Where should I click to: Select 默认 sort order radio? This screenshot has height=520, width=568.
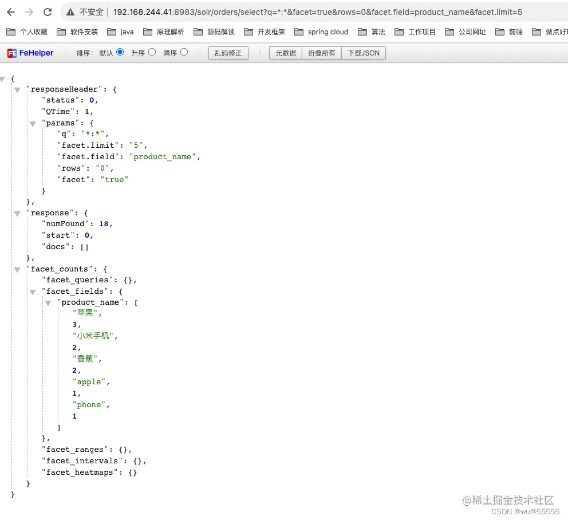coord(120,52)
